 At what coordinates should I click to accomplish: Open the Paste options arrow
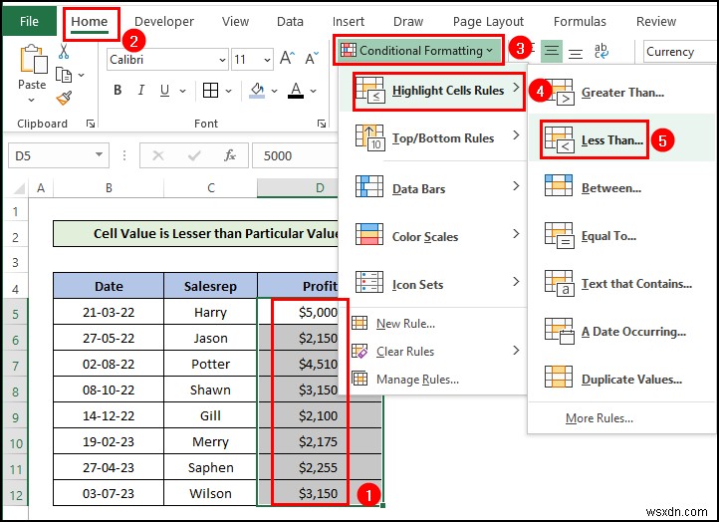click(x=31, y=100)
